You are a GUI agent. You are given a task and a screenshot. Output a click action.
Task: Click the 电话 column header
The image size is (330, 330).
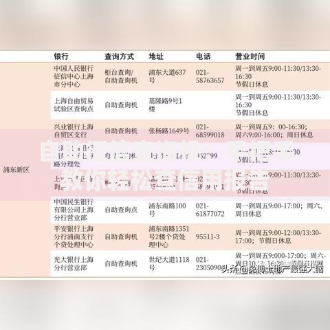coord(203,56)
